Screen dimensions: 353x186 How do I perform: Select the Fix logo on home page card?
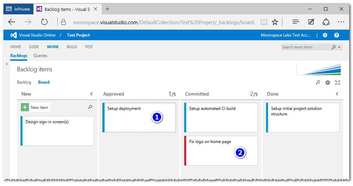point(221,150)
